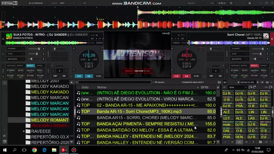Open Chrome from the taskbar
This screenshot has height=154, width=274.
pyautogui.click(x=34, y=150)
